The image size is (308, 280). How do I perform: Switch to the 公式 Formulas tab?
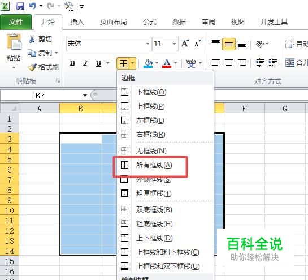point(150,22)
